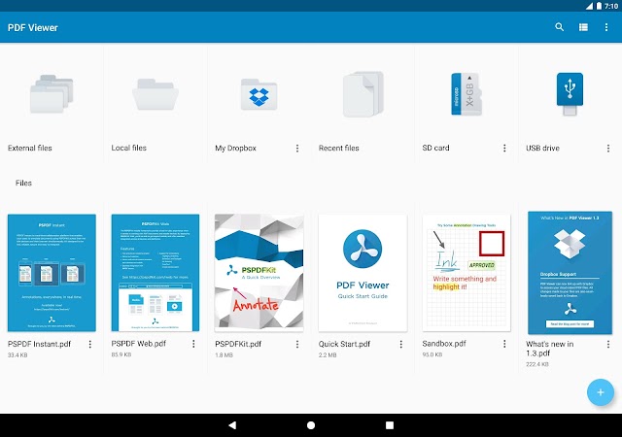The height and width of the screenshot is (437, 622).
Task: Open options menu for My Dropbox
Action: [x=297, y=149]
